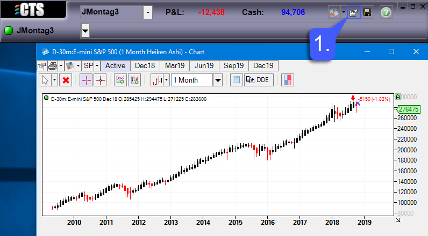Toggle the red crosshair cursor
The width and height of the screenshot is (428, 236).
86,80
